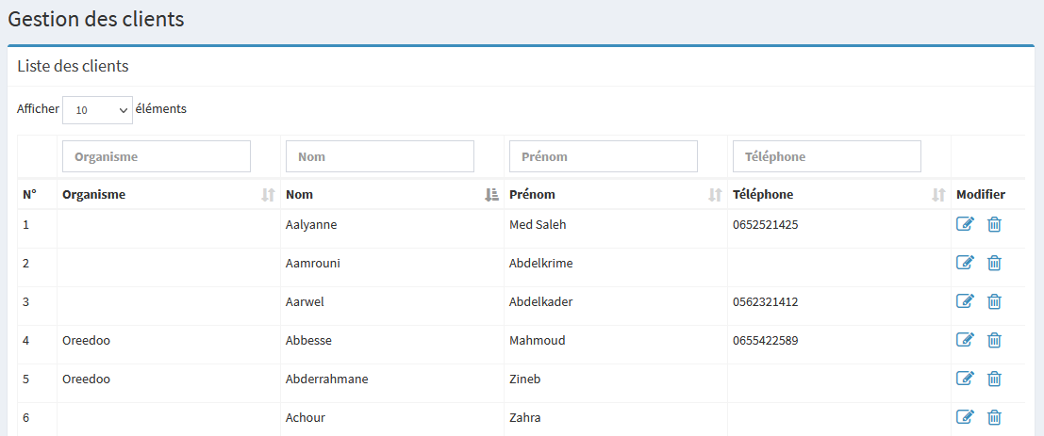Click the Organisme filter input field

coord(157,156)
